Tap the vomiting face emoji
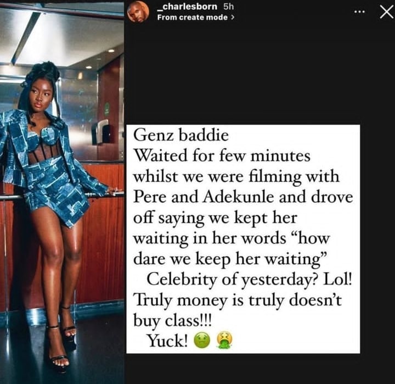Image resolution: width=395 pixels, height=384 pixels. point(223,341)
